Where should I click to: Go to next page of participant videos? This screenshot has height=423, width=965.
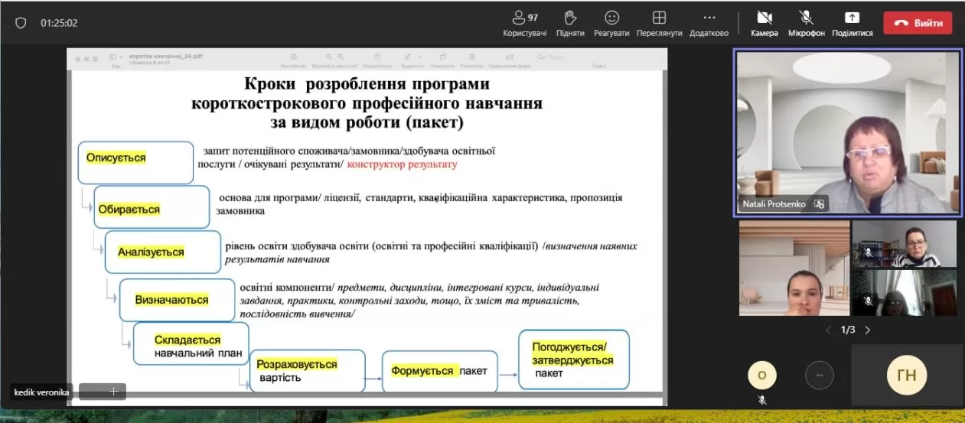pos(867,330)
